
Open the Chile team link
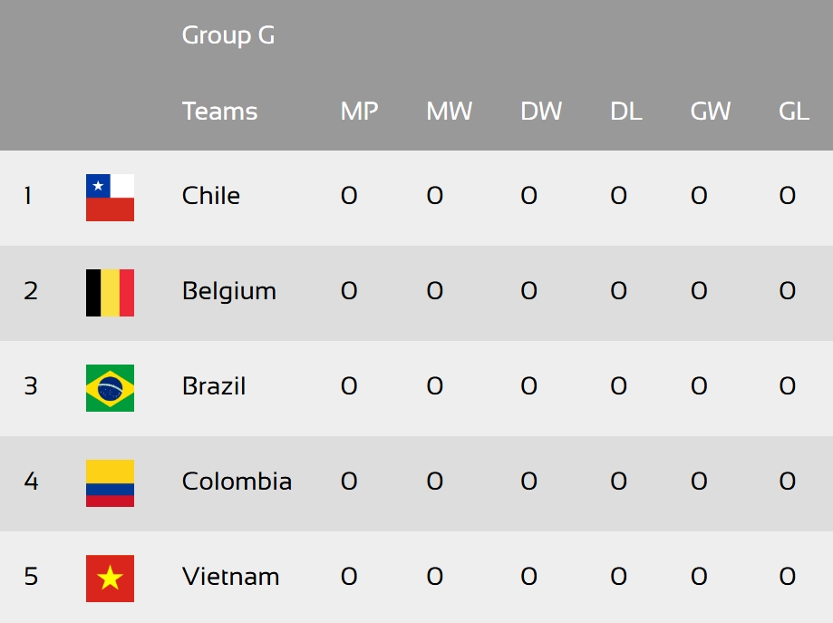point(211,196)
